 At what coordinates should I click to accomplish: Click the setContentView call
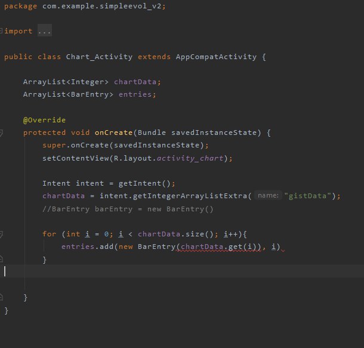pos(75,158)
